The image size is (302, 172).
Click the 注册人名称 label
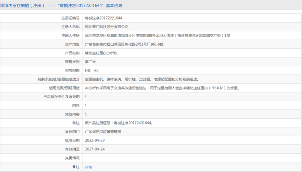[x=70, y=27]
